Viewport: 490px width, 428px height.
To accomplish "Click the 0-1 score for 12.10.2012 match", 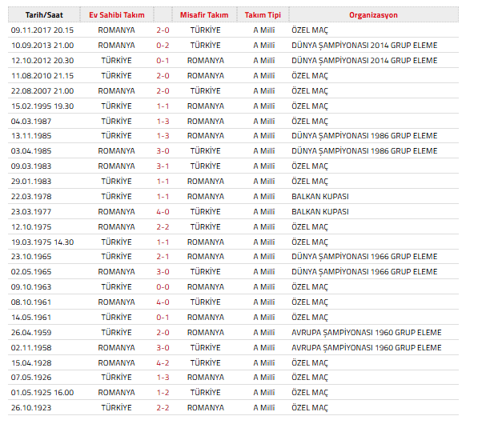I will (163, 61).
